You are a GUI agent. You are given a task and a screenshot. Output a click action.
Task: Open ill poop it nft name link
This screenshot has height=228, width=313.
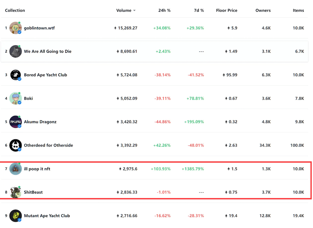point(37,169)
